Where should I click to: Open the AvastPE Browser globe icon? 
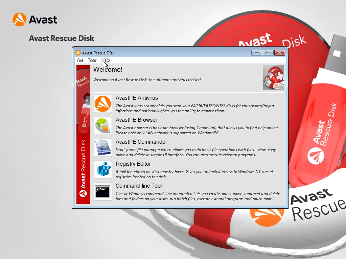(x=102, y=126)
